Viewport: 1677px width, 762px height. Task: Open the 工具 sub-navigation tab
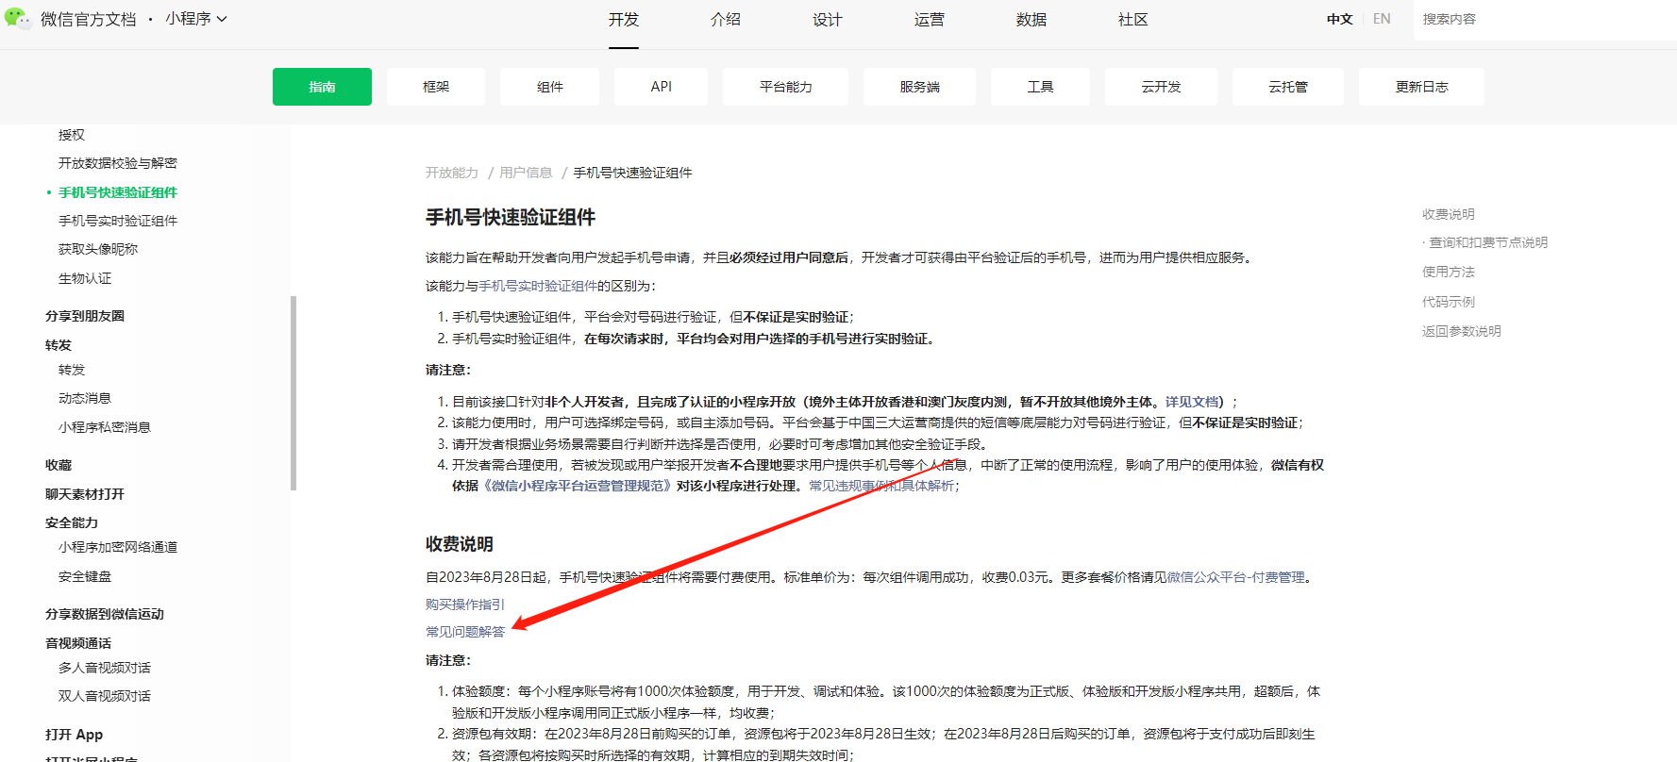[x=1040, y=87]
